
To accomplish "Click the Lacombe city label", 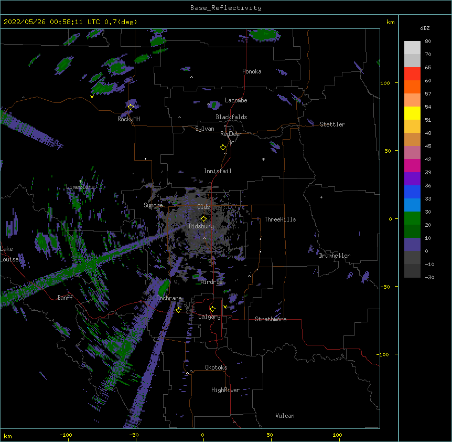I will click(236, 100).
